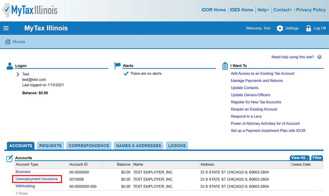Switch to the Requests tab
This screenshot has height=196, width=329.
coord(50,146)
